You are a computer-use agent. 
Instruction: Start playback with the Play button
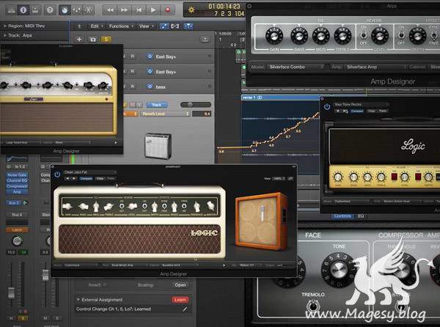153,10
